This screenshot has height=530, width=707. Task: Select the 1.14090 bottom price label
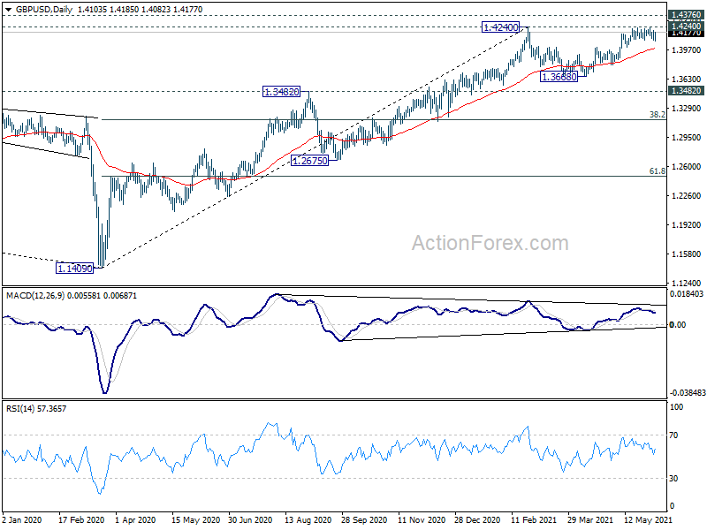pos(74,269)
